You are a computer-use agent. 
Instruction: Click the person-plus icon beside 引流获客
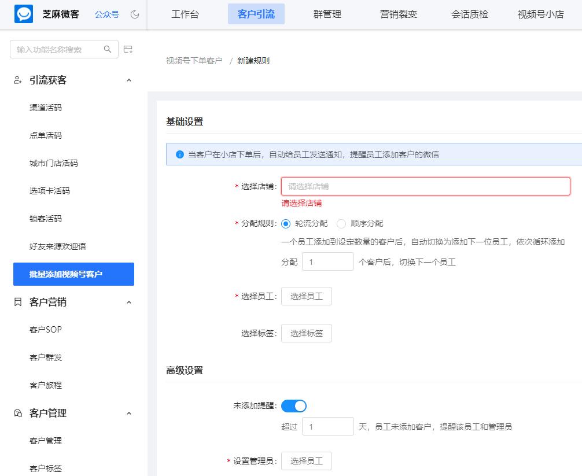click(x=16, y=80)
